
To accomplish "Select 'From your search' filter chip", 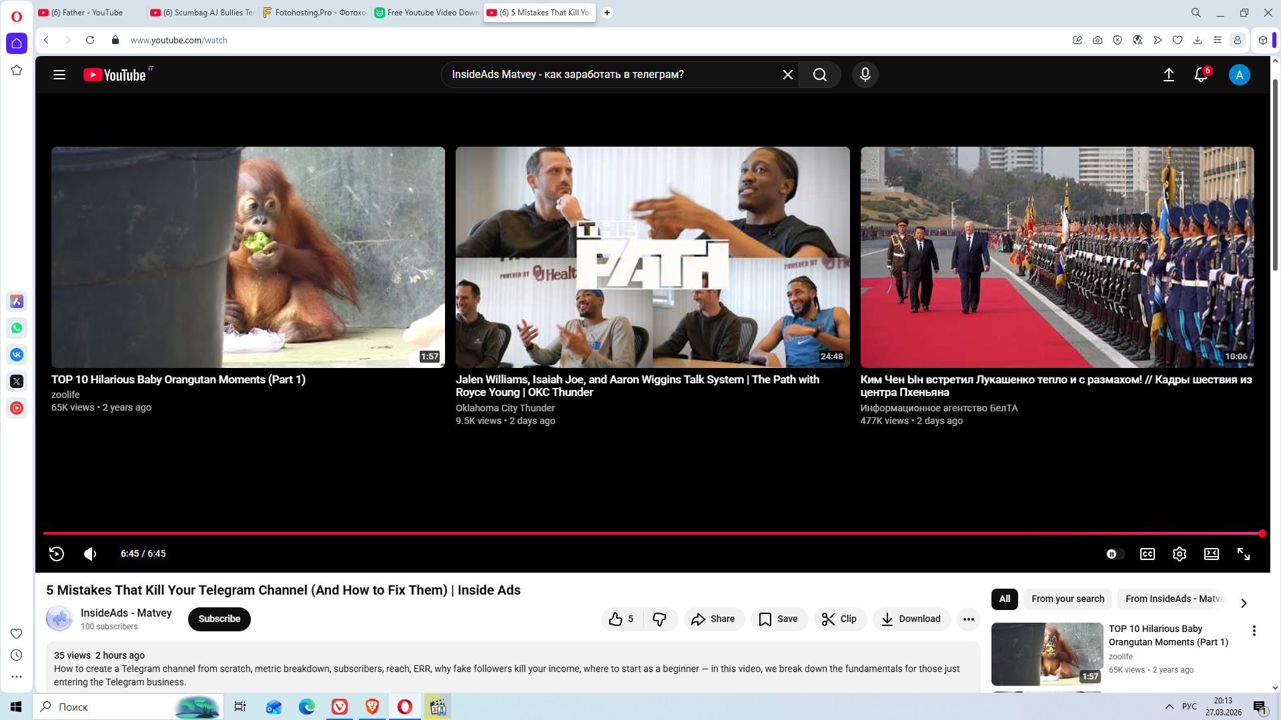I will [x=1067, y=599].
